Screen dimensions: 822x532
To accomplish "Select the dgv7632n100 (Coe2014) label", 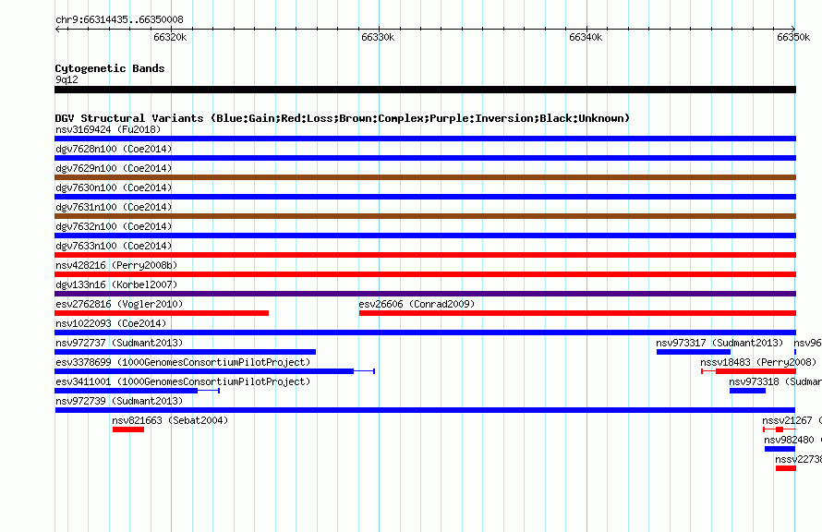I will pos(114,226).
